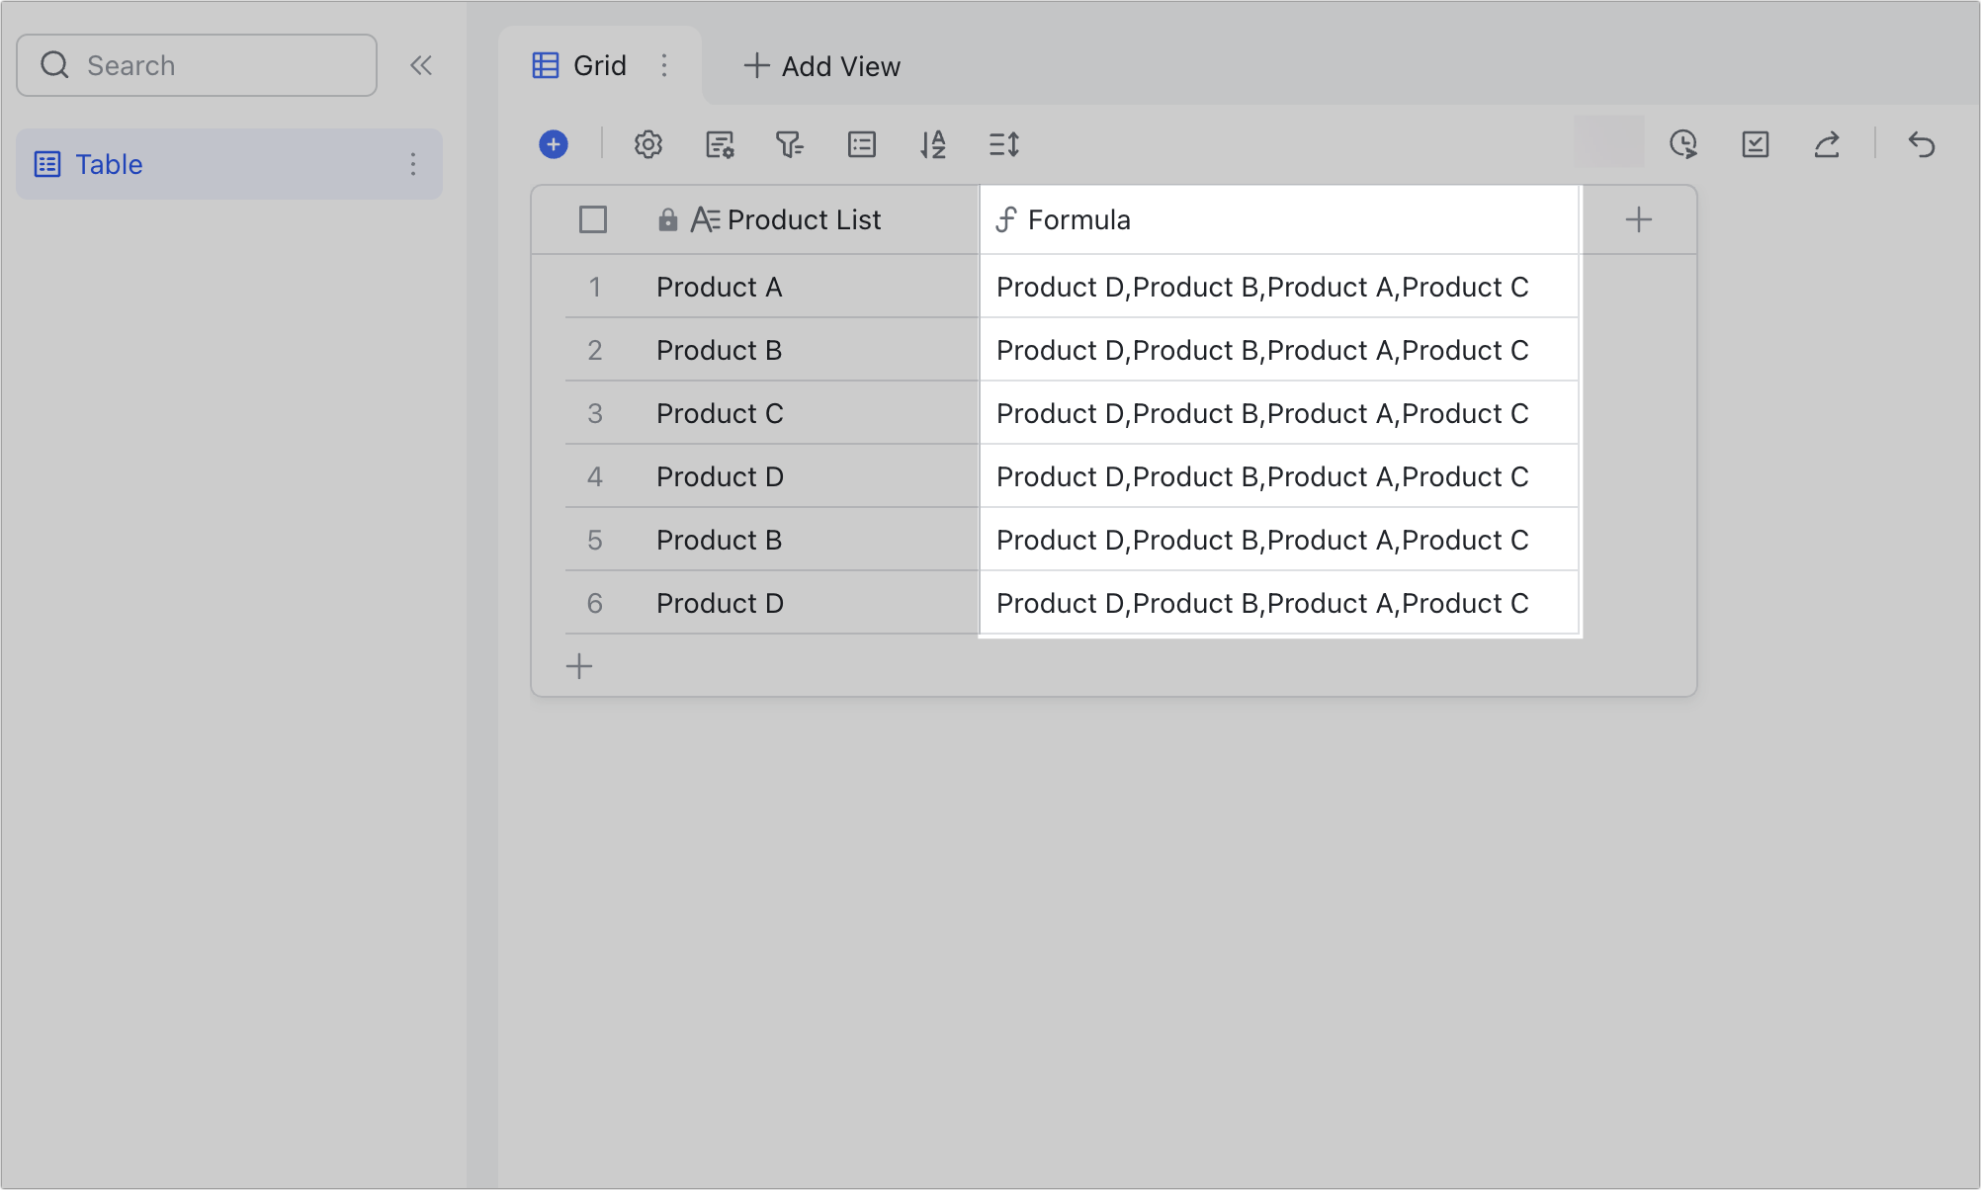Click the Formula column header
Viewport: 1981px width, 1190px height.
tap(1279, 219)
